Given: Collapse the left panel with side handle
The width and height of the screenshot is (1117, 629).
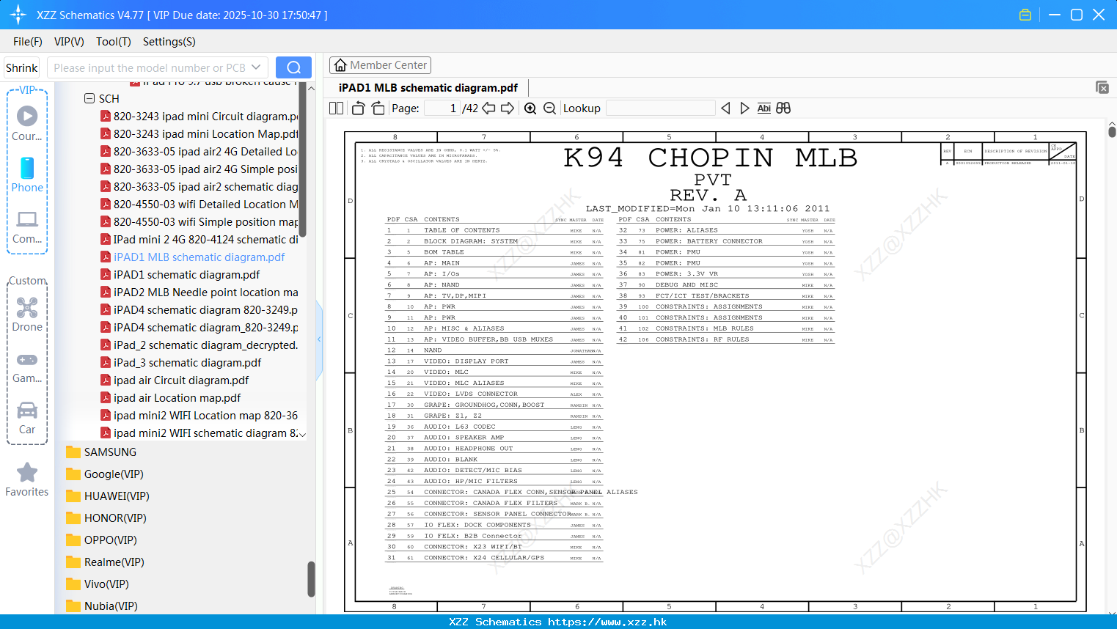Looking at the screenshot, I should coord(319,339).
